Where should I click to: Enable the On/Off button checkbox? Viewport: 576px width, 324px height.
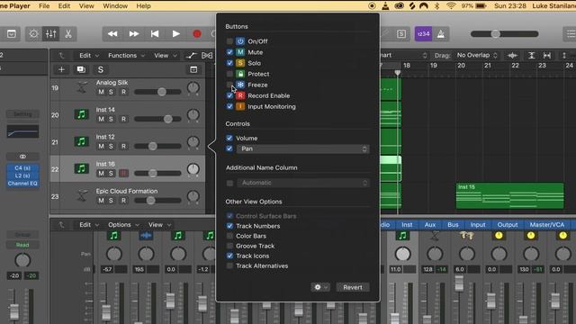click(229, 41)
